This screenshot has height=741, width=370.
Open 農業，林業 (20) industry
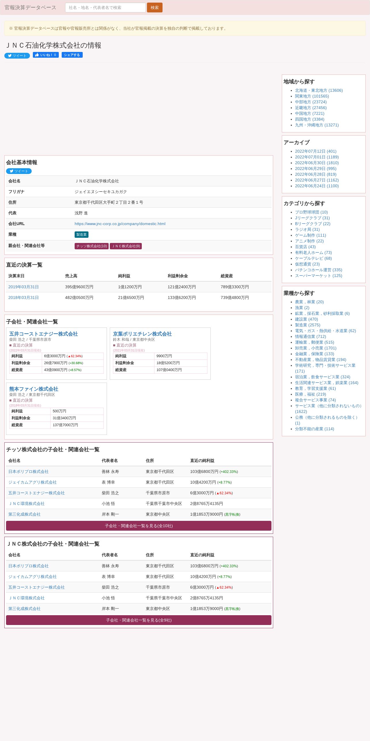[x=309, y=302]
